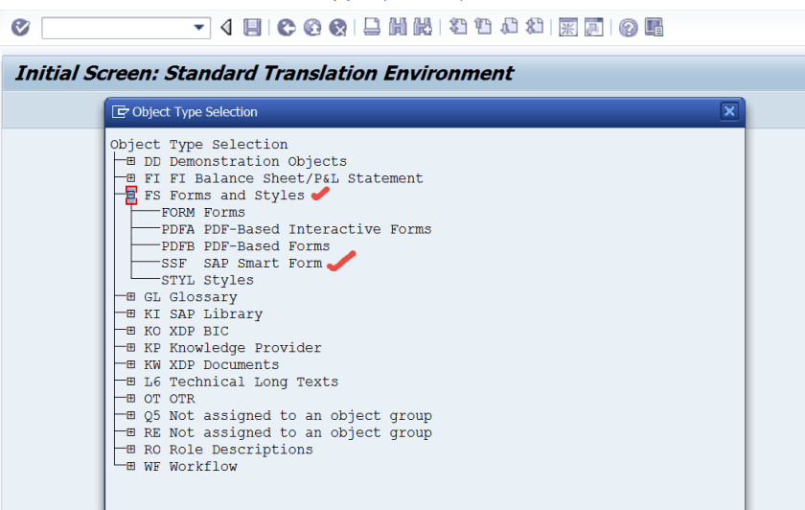Click the red Cancel icon in toolbar
Image resolution: width=805 pixels, height=510 pixels.
coord(337,27)
